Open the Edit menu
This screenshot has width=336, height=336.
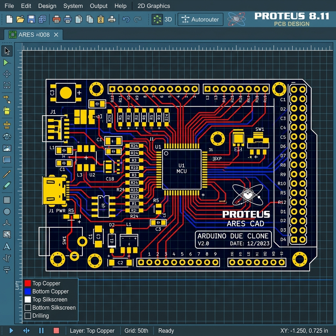[26, 6]
